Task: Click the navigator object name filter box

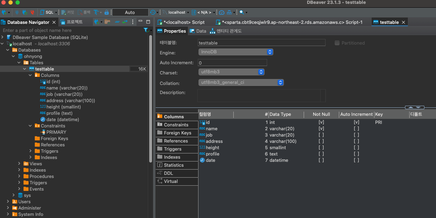Action: 71,31
